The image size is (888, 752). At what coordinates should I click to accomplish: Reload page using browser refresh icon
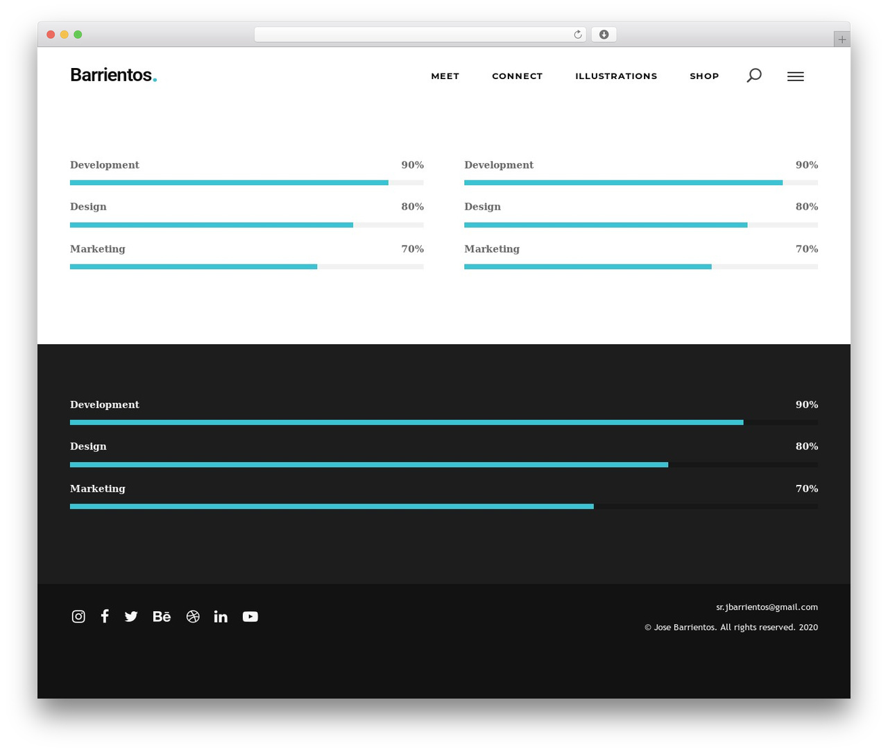pos(577,35)
